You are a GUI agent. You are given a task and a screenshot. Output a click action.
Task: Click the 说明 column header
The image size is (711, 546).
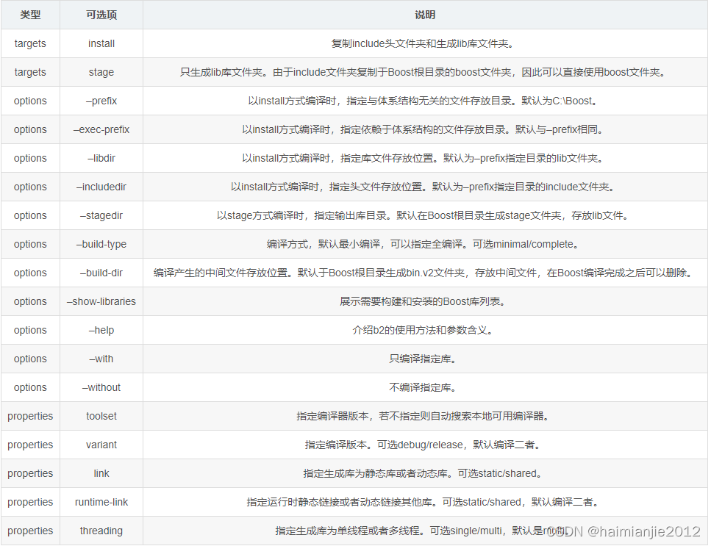426,15
